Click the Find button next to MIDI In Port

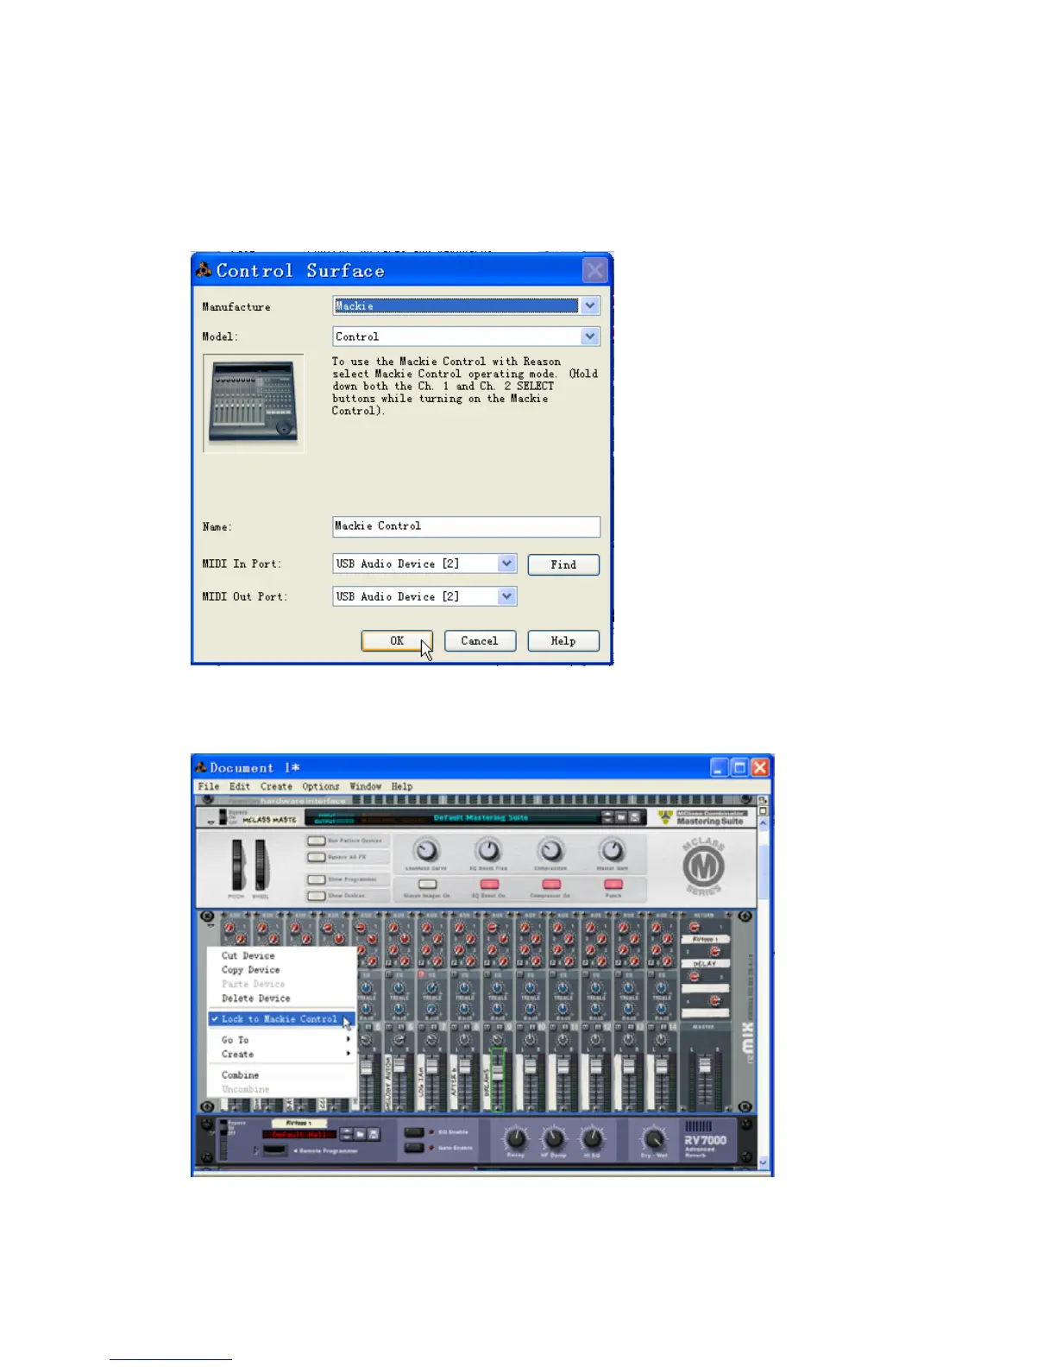point(563,564)
